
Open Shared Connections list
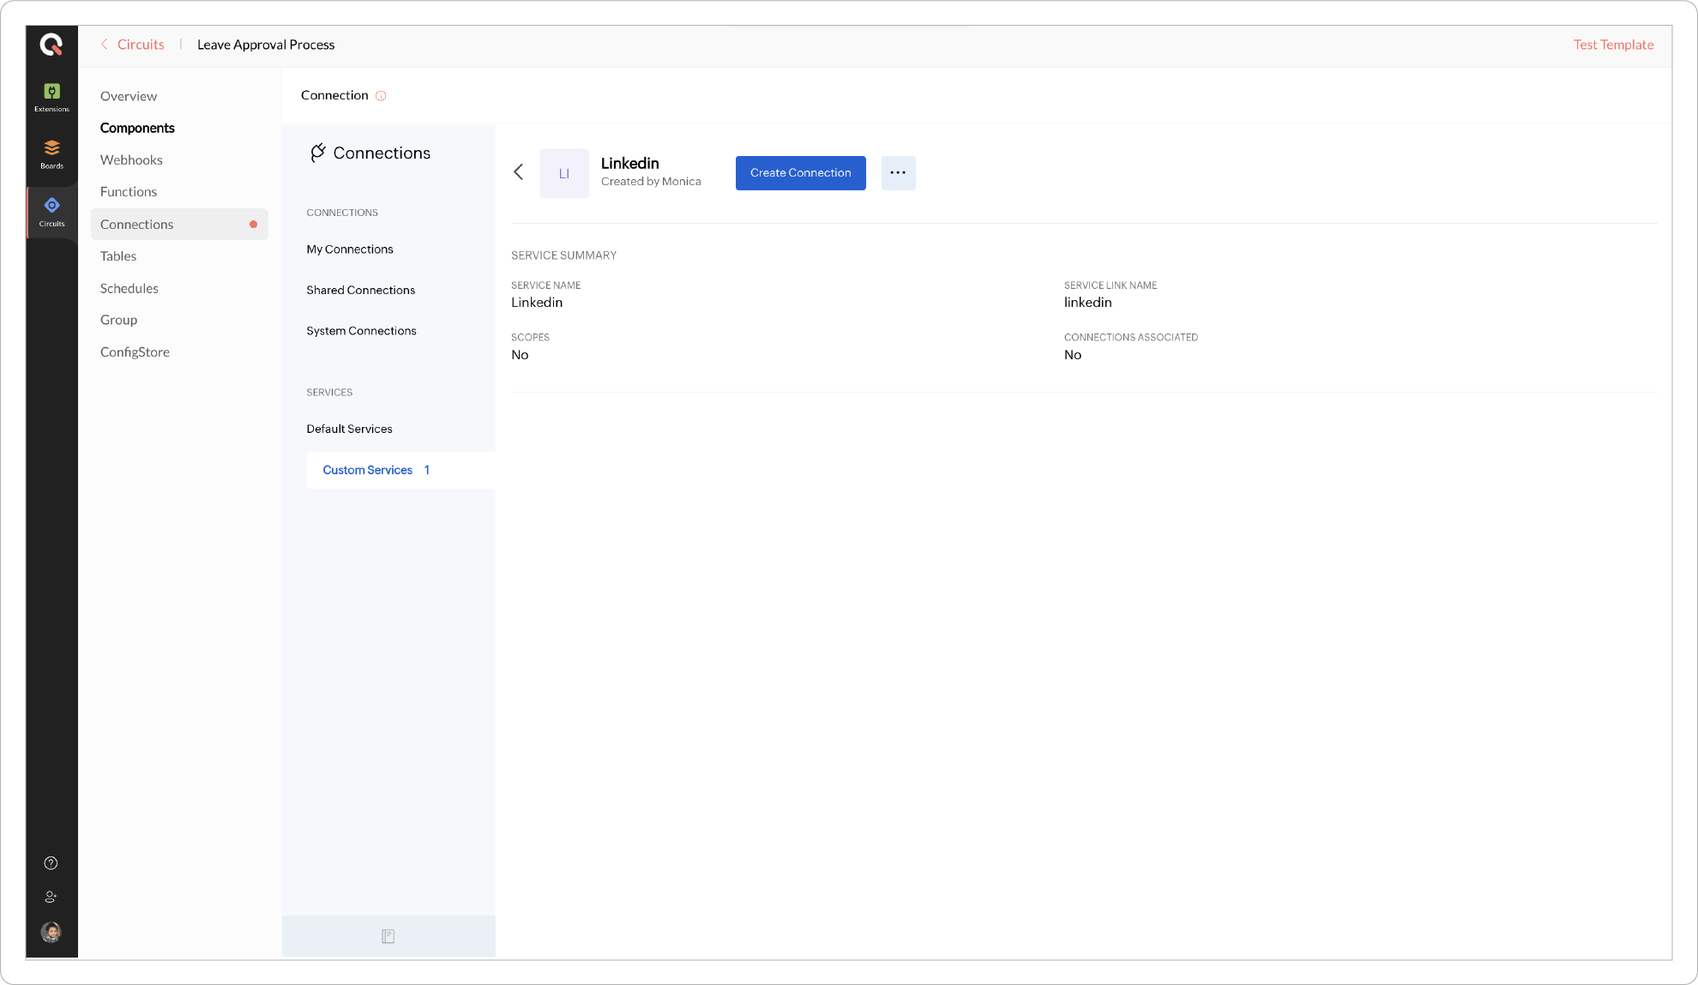pyautogui.click(x=360, y=291)
